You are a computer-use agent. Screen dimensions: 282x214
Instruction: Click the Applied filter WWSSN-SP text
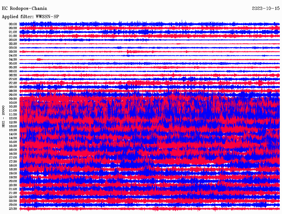coord(30,17)
